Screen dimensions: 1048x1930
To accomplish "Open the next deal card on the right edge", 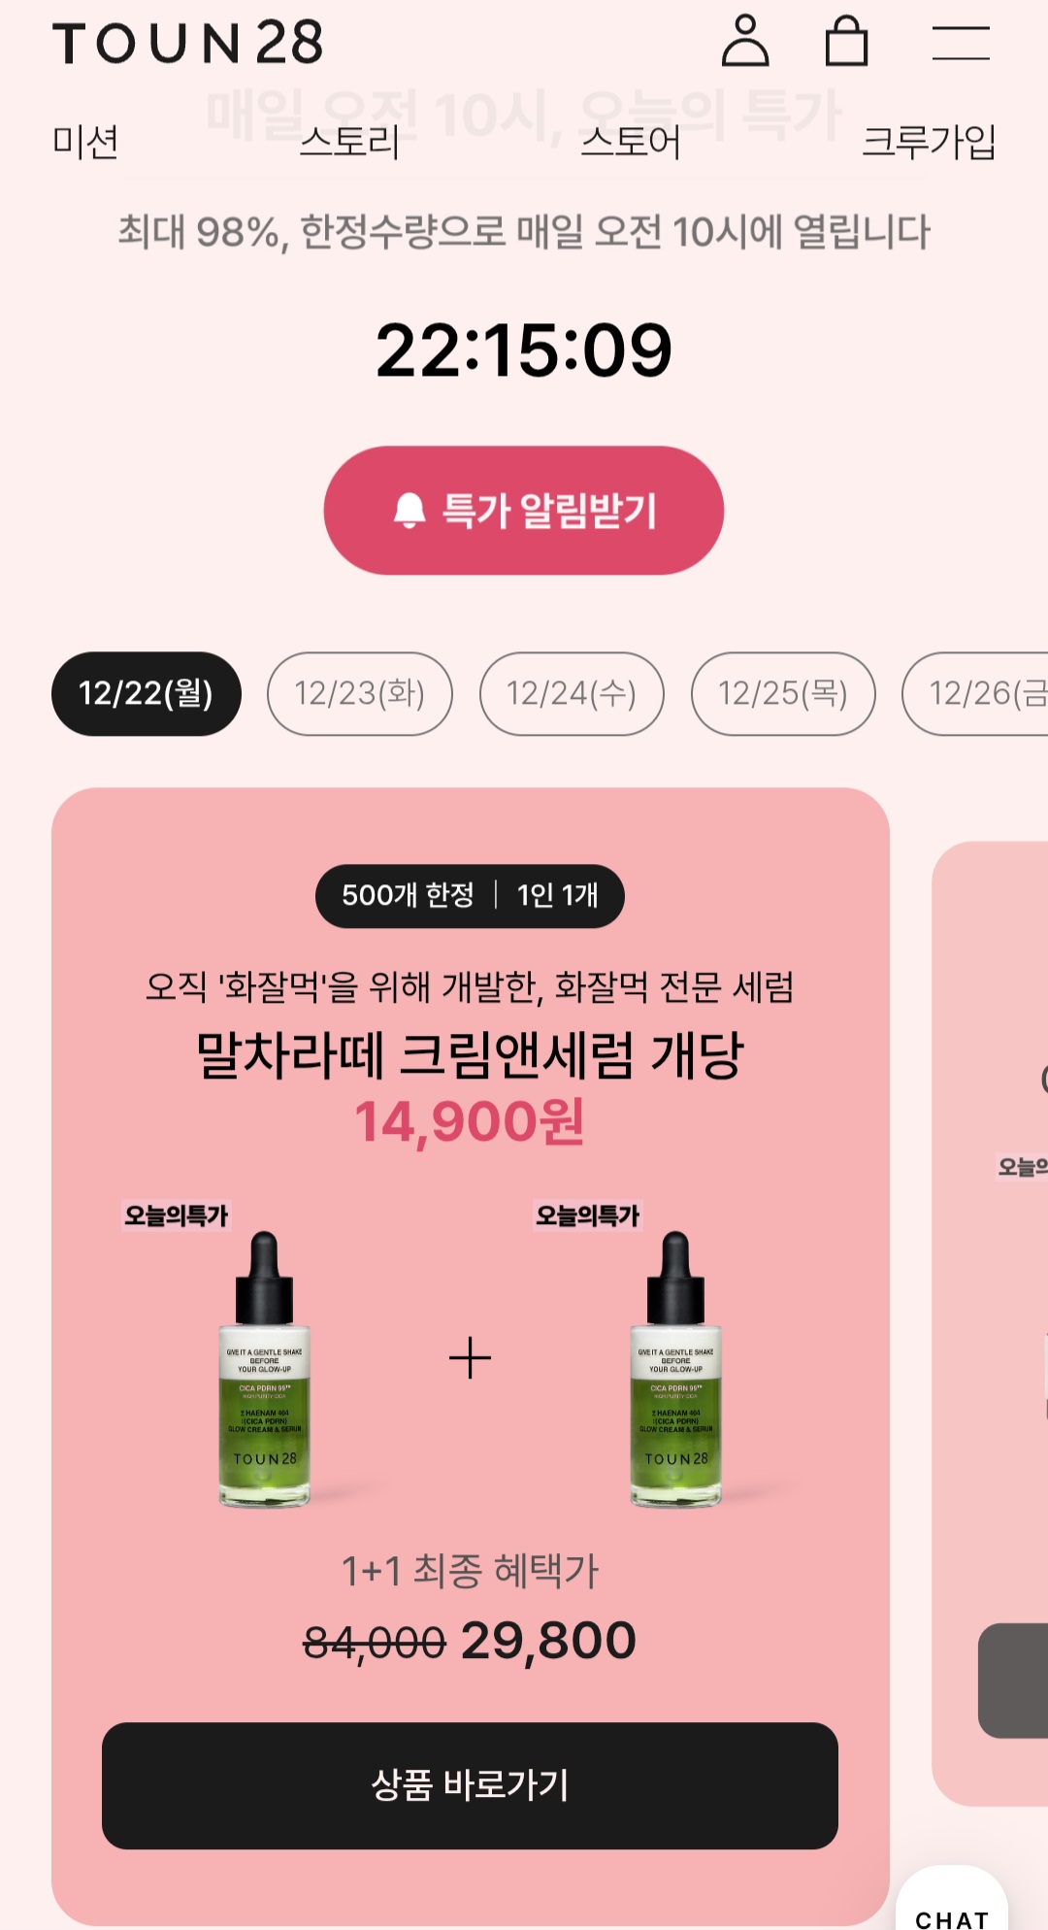I will pyautogui.click(x=990, y=1323).
